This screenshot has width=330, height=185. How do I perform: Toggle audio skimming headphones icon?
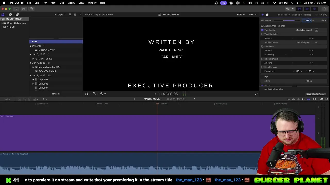click(x=303, y=99)
